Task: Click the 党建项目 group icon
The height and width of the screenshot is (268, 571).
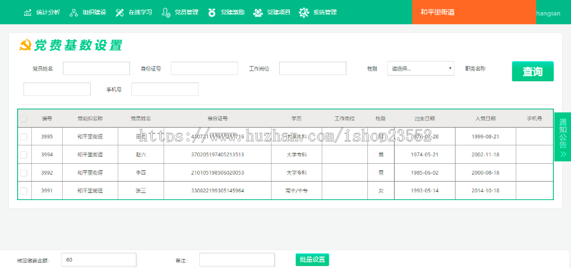Action: pos(258,12)
